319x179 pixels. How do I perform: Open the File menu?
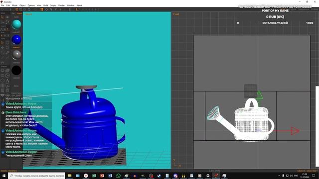pyautogui.click(x=2, y=5)
